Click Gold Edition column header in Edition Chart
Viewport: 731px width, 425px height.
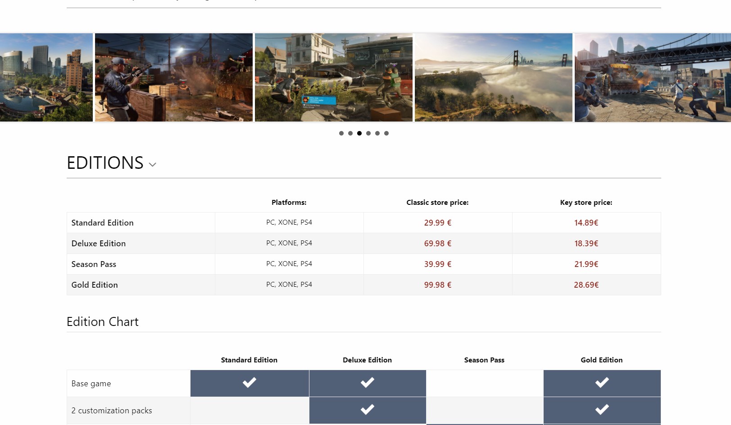click(602, 360)
